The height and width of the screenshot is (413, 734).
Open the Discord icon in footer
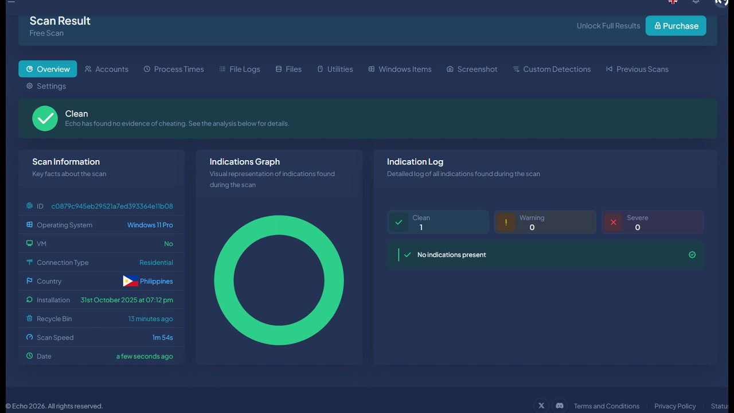click(x=559, y=406)
